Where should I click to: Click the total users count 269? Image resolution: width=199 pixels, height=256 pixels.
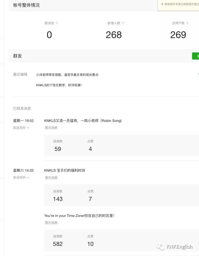[x=178, y=35]
